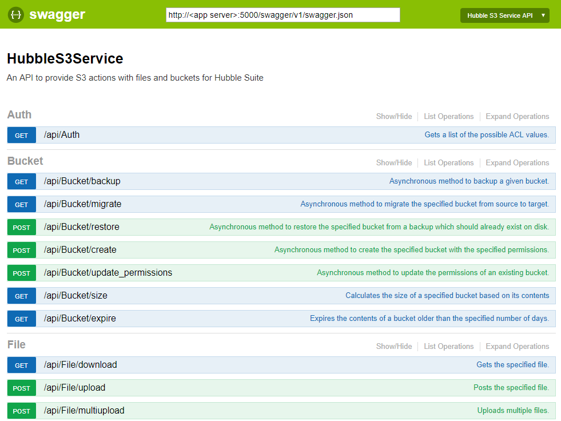Screen dimensions: 561x421
Task: Click the Swagger logo icon
Action: point(15,15)
